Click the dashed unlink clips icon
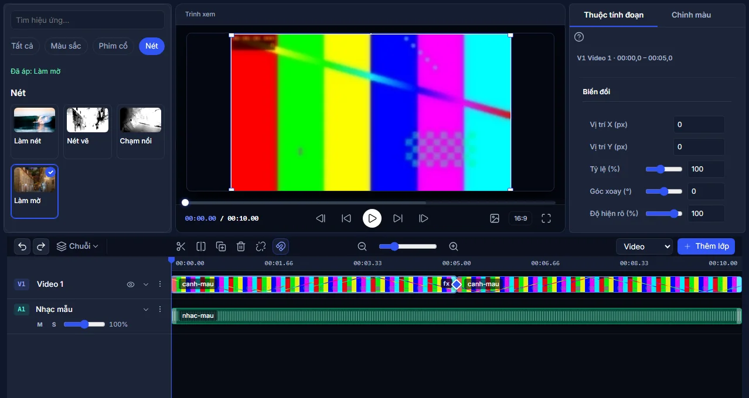The height and width of the screenshot is (398, 749). point(261,246)
